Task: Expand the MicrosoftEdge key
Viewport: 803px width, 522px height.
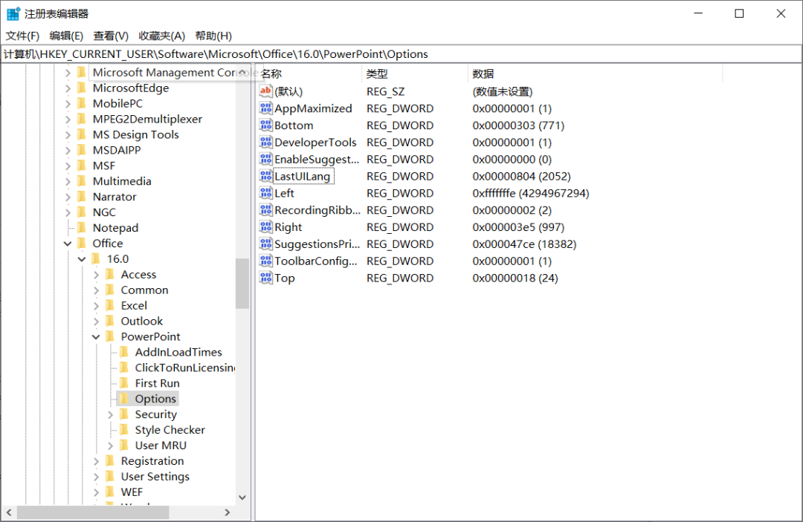Action: tap(68, 88)
